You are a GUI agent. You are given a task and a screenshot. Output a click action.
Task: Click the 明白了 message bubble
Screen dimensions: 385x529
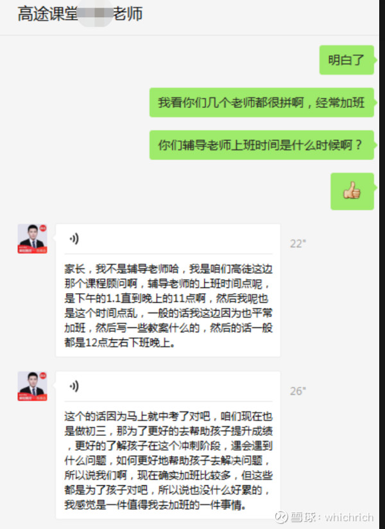coord(346,60)
